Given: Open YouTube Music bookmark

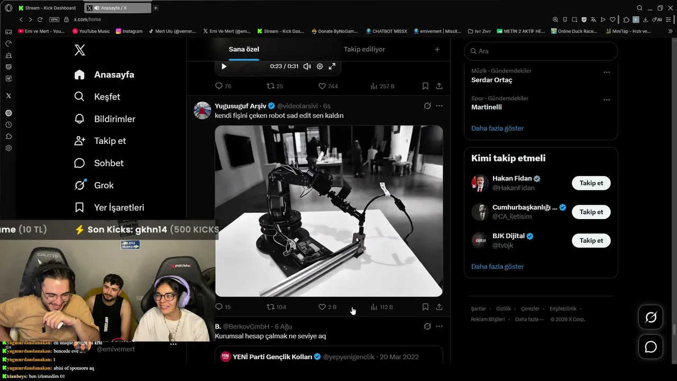Looking at the screenshot, I should click(x=91, y=31).
